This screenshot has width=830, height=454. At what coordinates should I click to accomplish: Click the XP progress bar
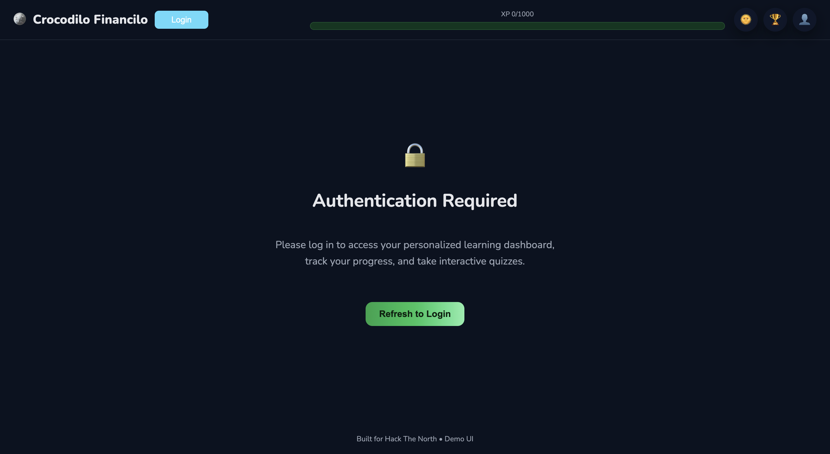[x=517, y=26]
